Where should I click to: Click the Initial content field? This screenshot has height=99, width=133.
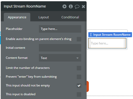point(60,48)
